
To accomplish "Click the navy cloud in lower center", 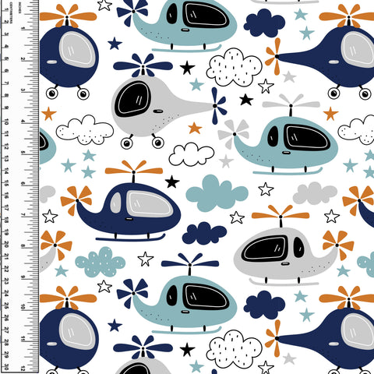I will coord(204,233).
